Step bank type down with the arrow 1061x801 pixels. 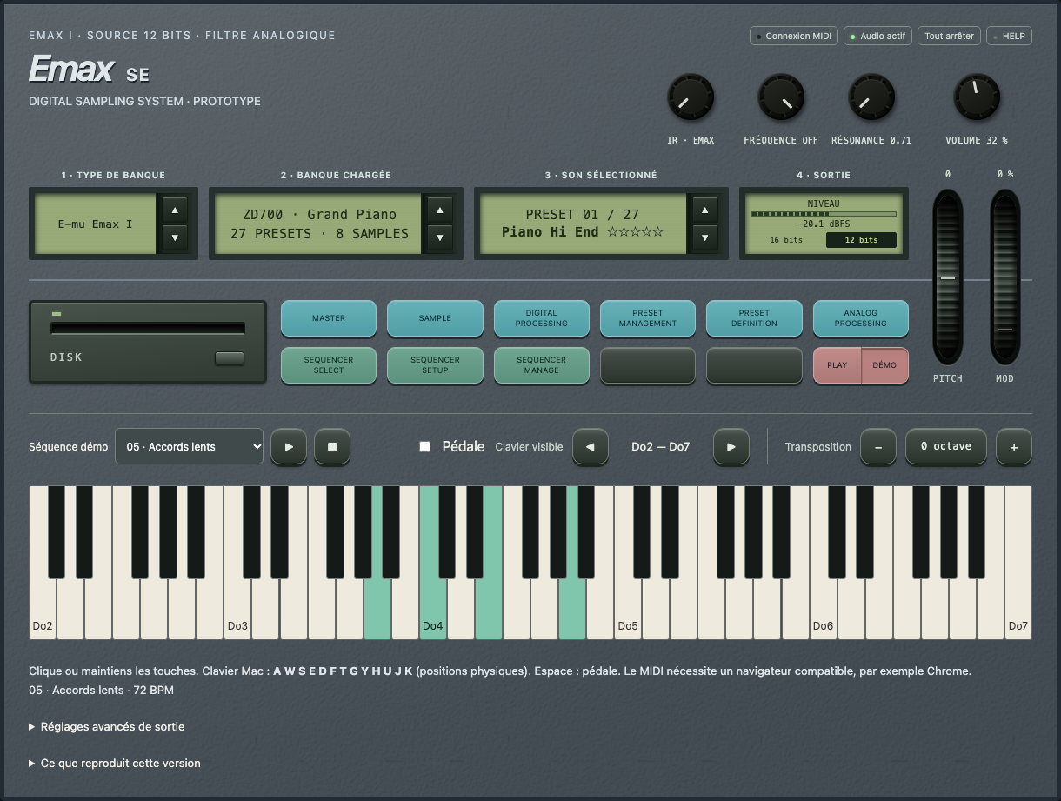tap(175, 237)
